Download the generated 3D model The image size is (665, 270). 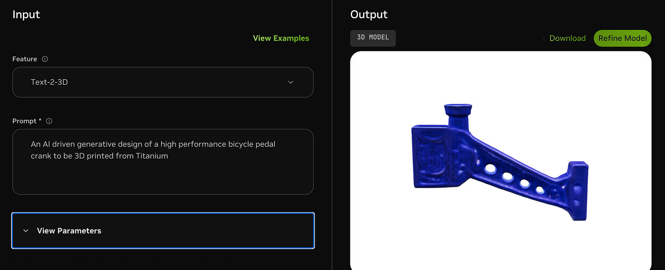pyautogui.click(x=567, y=38)
